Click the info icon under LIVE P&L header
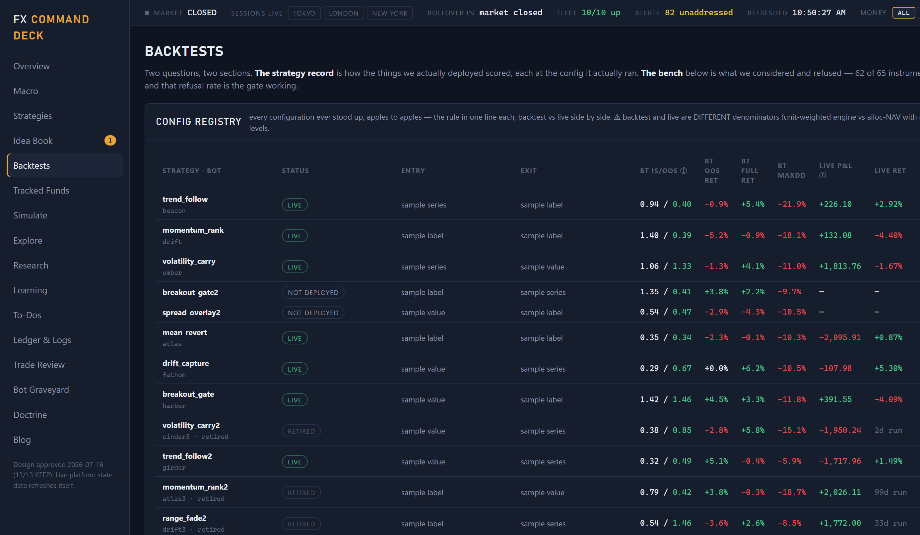The image size is (920, 535). pyautogui.click(x=822, y=176)
